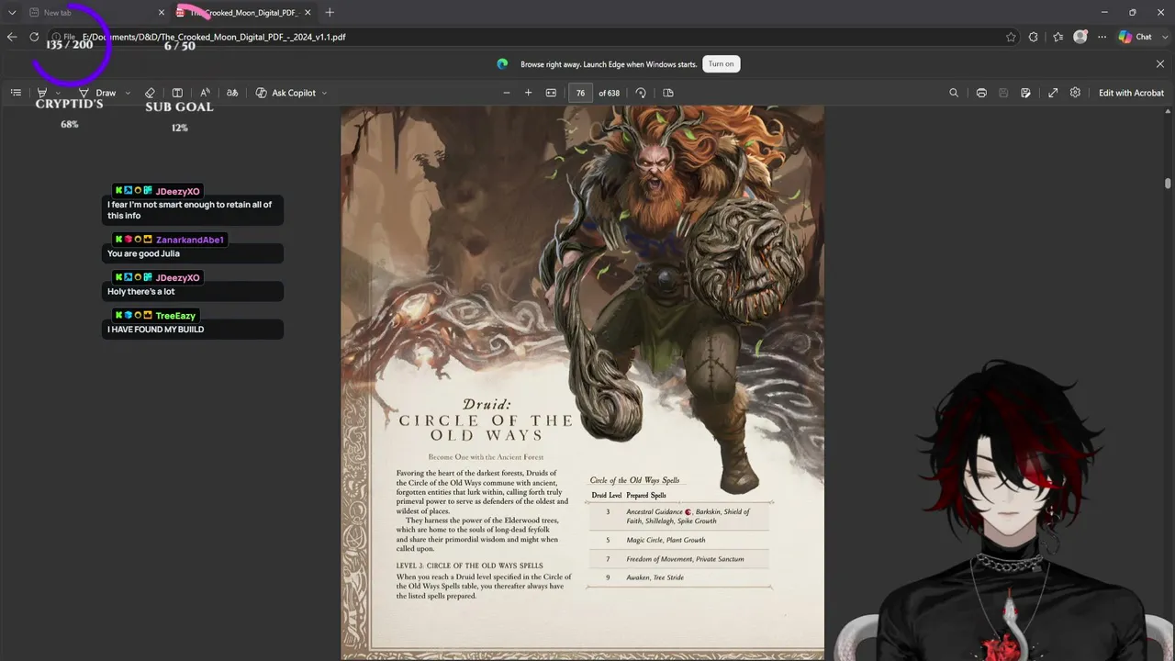Open Copilot Chat in the browser

click(1136, 37)
